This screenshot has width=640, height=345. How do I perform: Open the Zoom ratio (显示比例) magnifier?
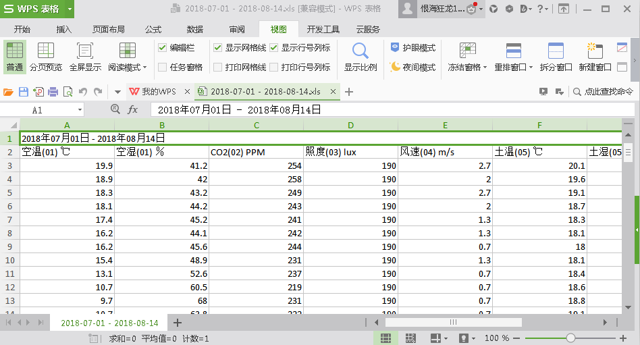coord(361,52)
